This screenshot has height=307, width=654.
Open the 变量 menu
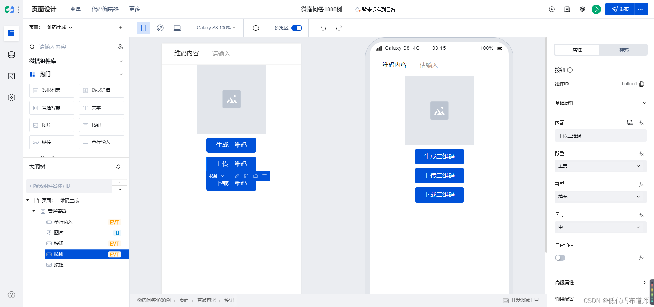coord(75,9)
